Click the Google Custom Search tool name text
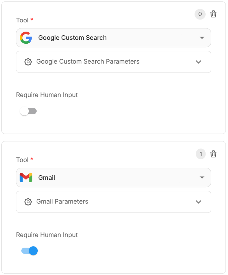Viewport: 228px width, 275px height. coord(72,38)
